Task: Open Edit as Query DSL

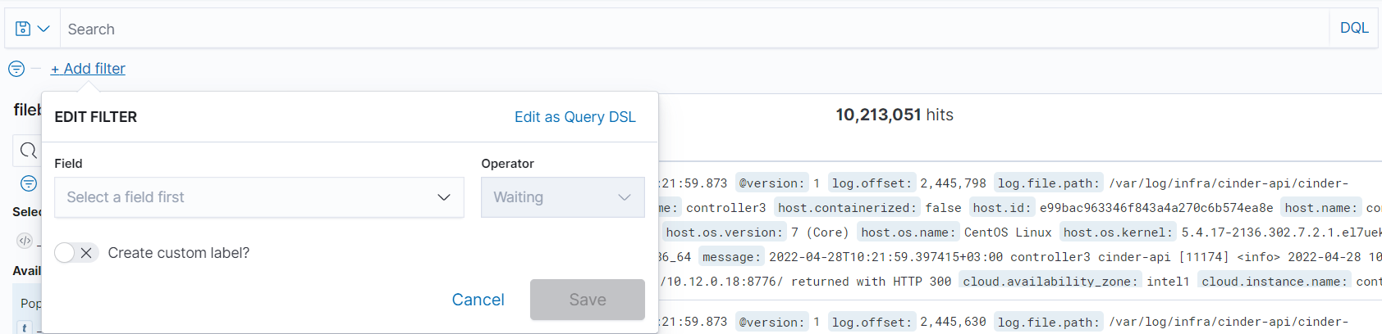Action: point(575,117)
